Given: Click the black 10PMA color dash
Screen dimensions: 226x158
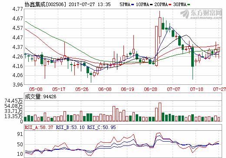Looking at the screenshot, I should [x=151, y=5].
